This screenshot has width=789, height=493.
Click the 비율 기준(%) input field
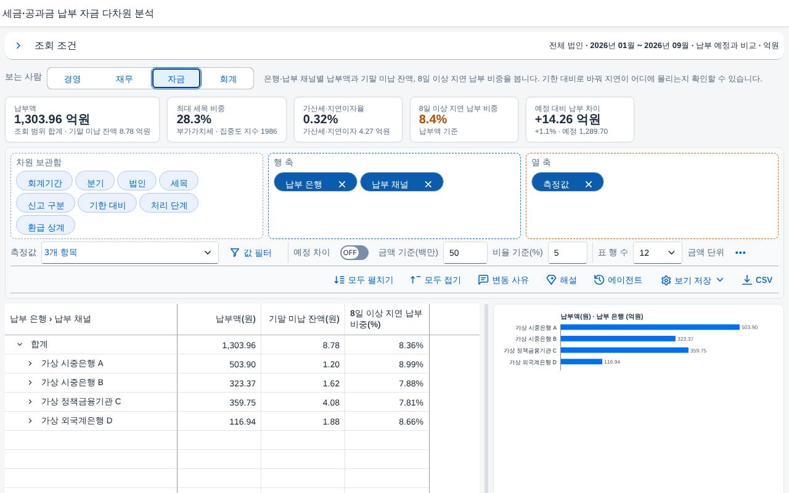(x=568, y=253)
